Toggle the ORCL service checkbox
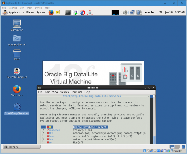187x154 pixels. tap(43, 127)
